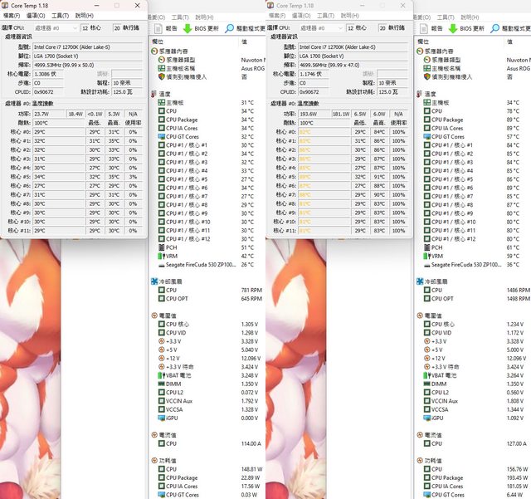
Task: Click the green BIOS 更新 arrow icon in the left toolbar
Action: pyautogui.click(x=188, y=27)
